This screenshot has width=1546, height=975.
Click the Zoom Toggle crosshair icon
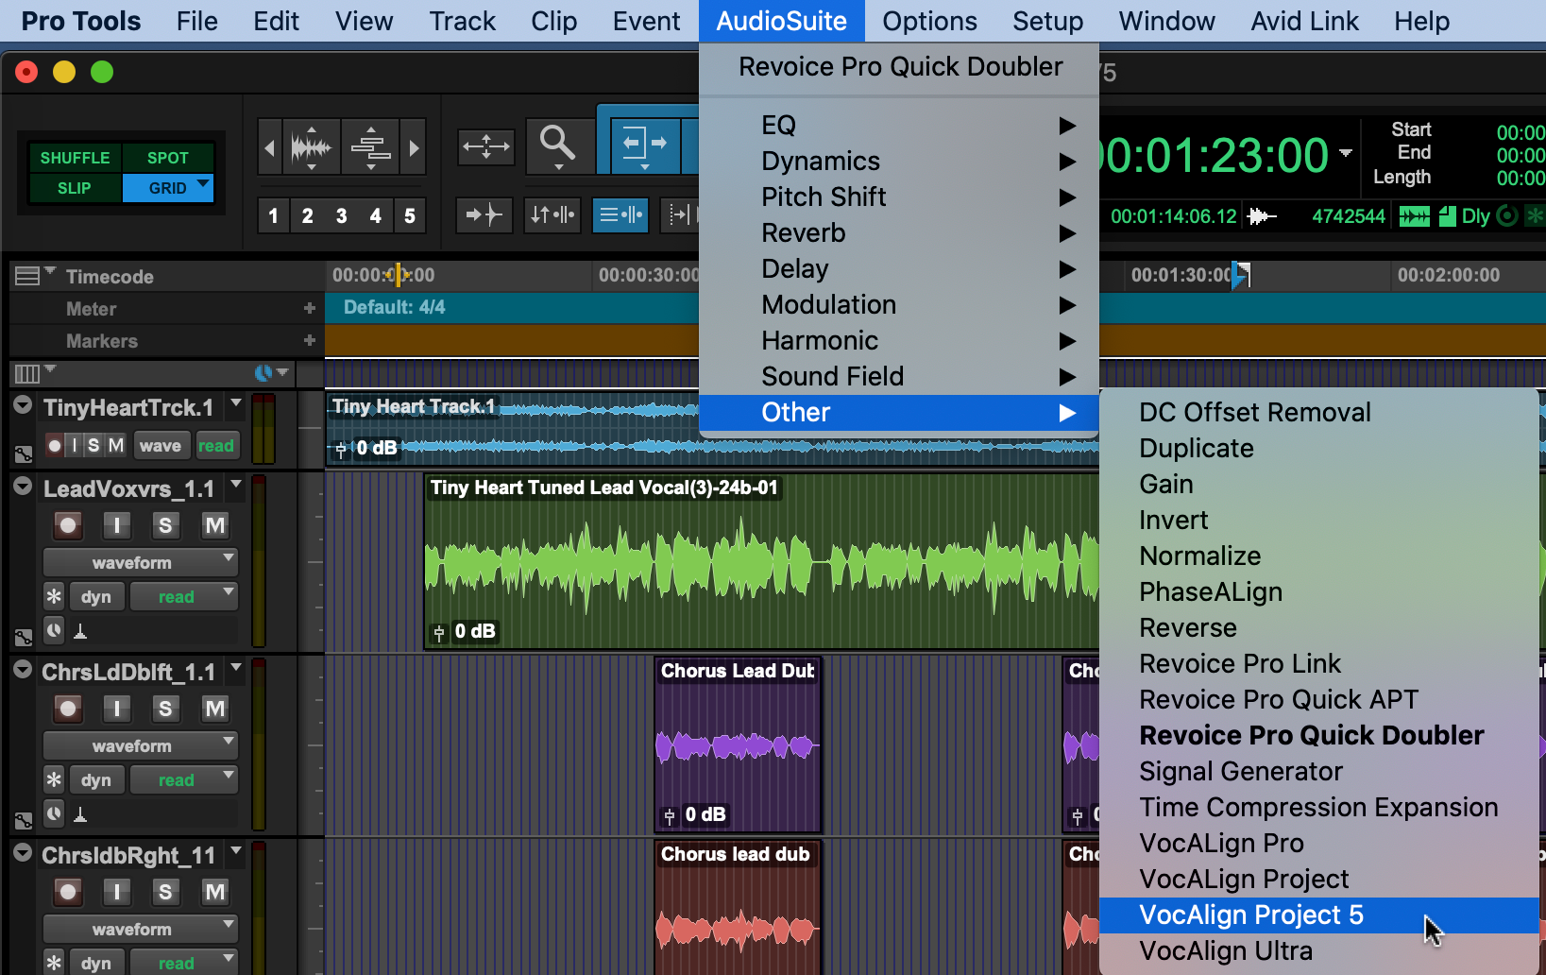pos(485,146)
